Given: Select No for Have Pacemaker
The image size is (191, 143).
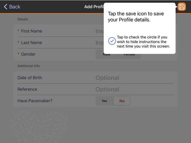Looking at the screenshot, I should coord(122,101).
